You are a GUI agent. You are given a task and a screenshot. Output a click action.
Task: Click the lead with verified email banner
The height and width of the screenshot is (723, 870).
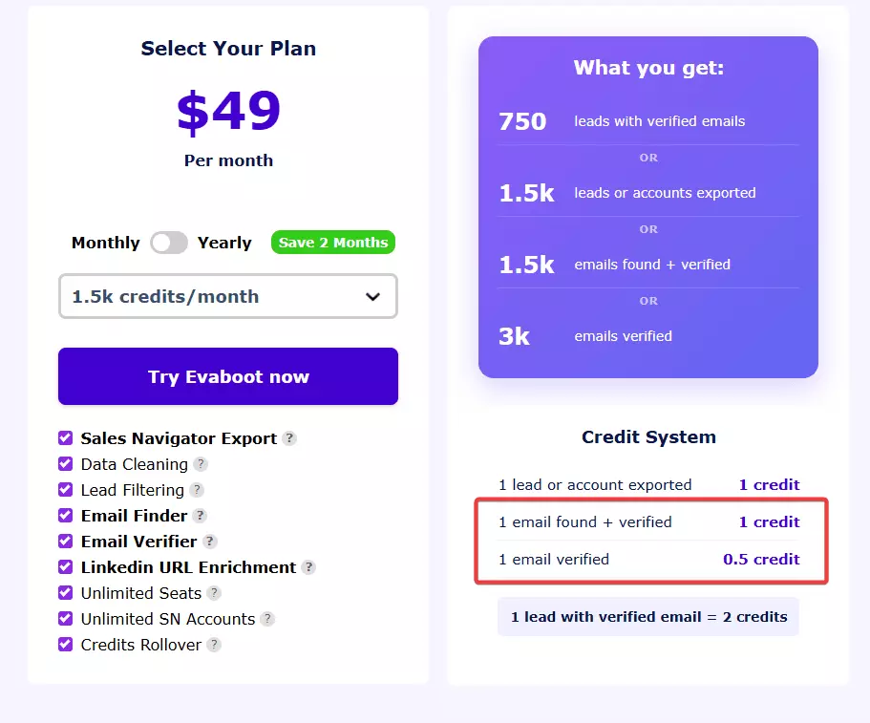click(x=647, y=616)
